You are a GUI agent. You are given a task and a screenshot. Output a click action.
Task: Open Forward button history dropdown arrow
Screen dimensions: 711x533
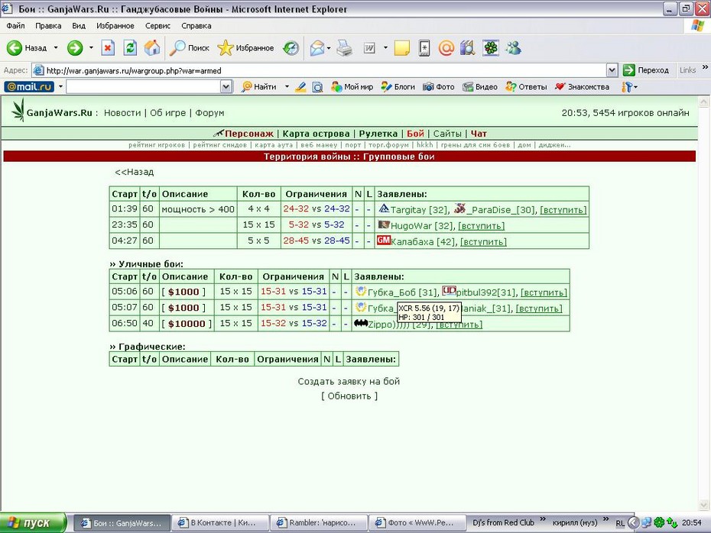coord(91,47)
